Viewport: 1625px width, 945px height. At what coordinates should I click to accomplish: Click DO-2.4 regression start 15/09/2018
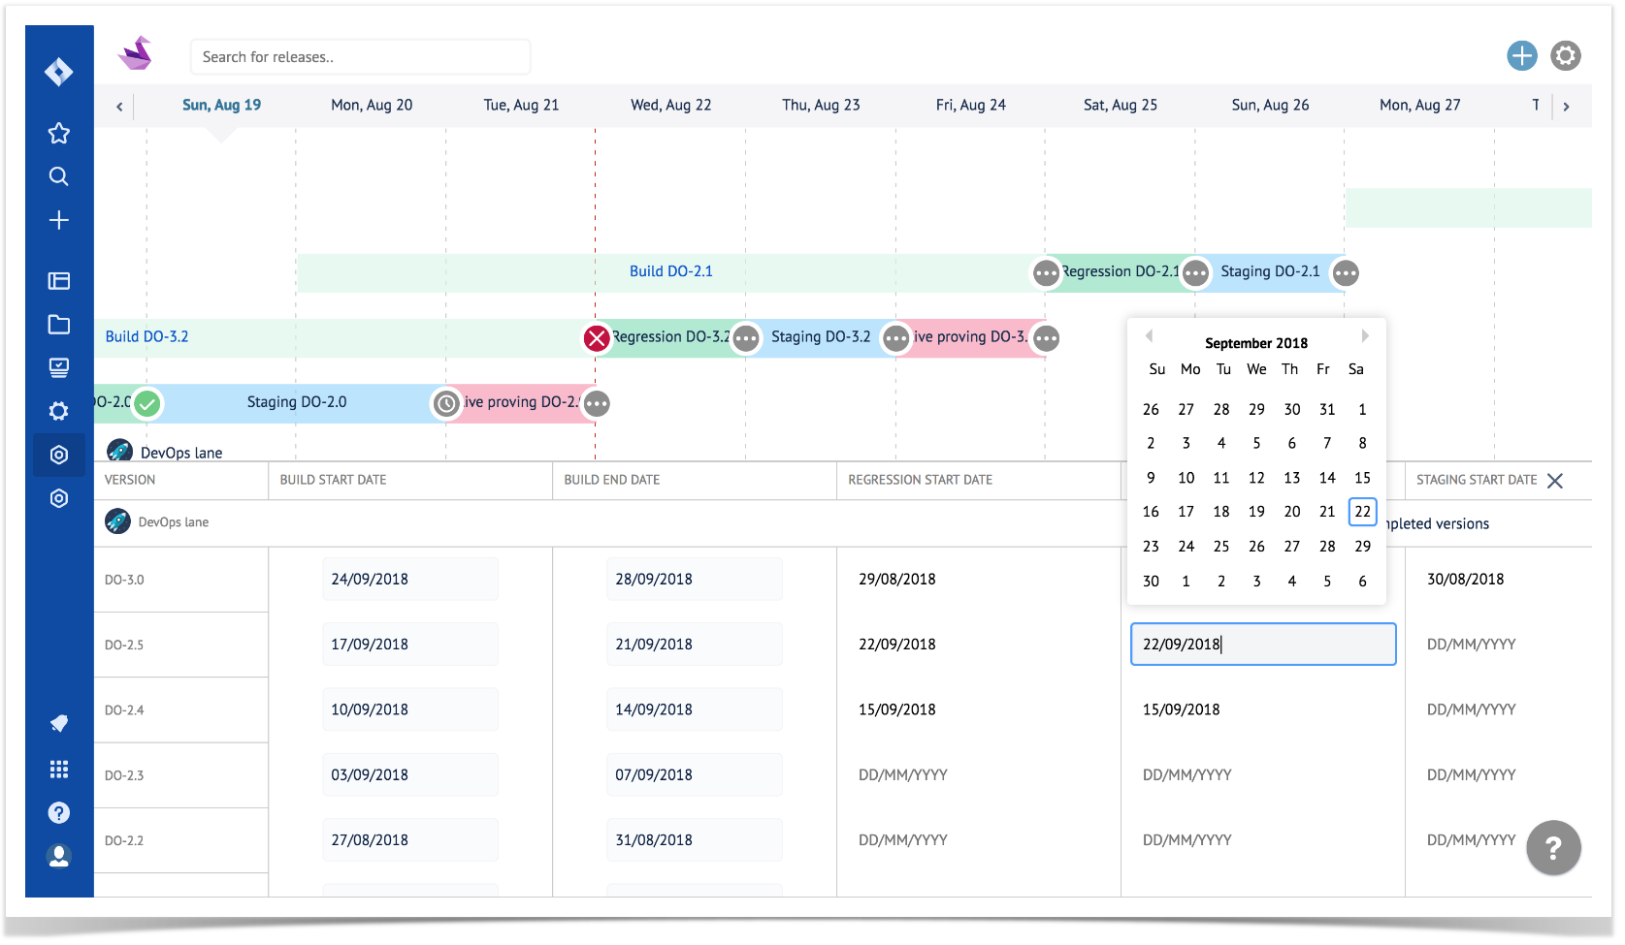(x=897, y=709)
